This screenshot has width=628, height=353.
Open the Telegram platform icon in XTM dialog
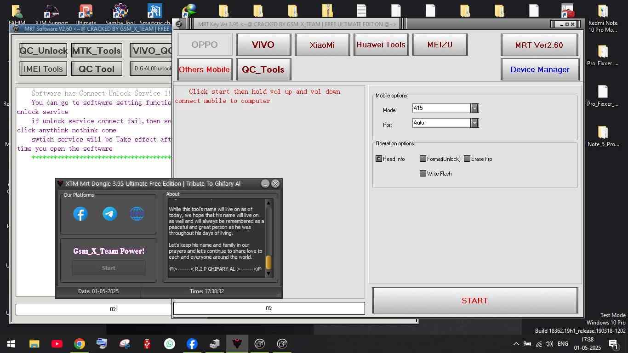tap(109, 214)
